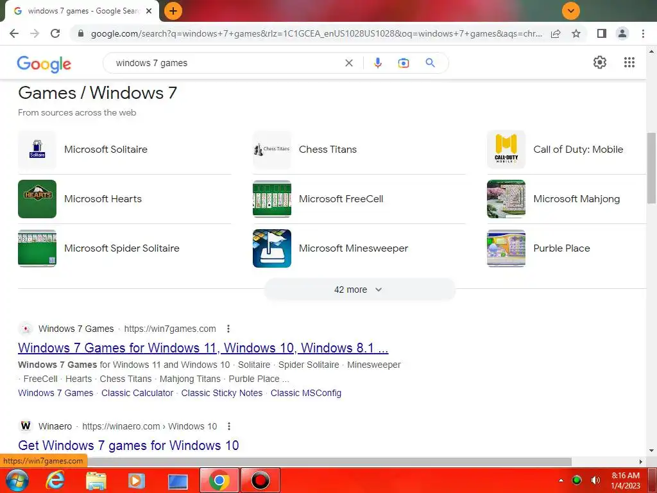The width and height of the screenshot is (657, 493).
Task: Open the Chrome profile avatar
Action: (x=622, y=33)
